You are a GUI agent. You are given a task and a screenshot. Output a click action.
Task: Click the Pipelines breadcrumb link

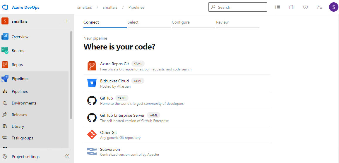136,7
